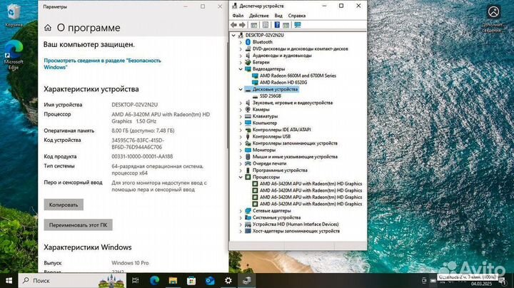Select the SSD 256GB disk drive
514x288 pixels.
270,96
